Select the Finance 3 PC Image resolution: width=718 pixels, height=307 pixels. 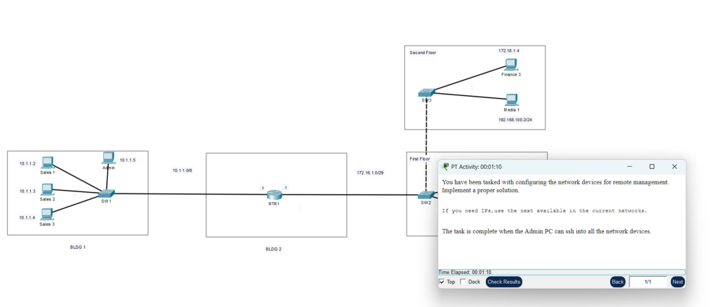(510, 64)
